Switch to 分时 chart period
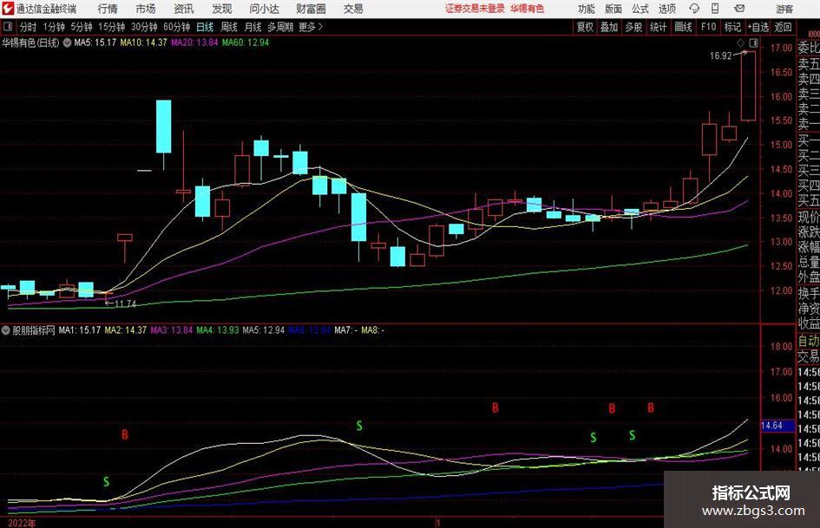Viewport: 820px width, 528px height. click(28, 27)
